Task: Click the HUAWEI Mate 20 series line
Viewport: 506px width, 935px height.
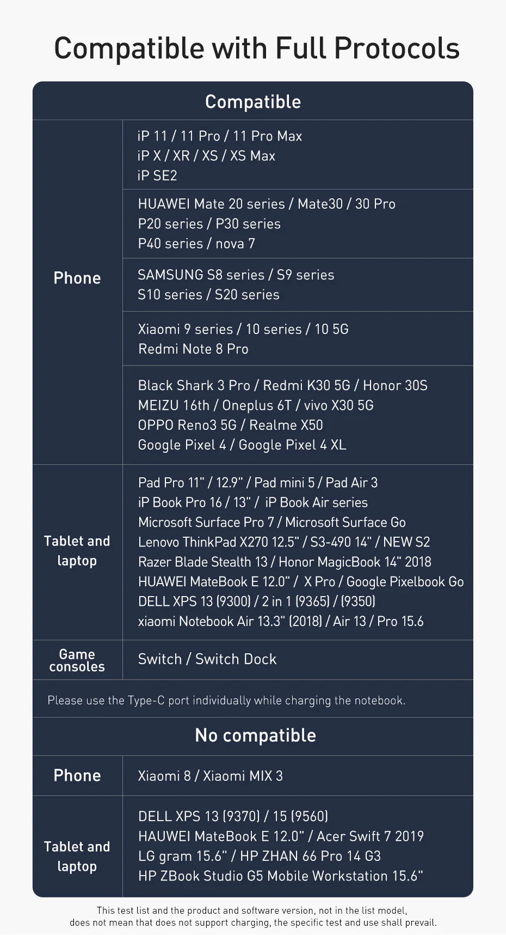Action: point(267,204)
